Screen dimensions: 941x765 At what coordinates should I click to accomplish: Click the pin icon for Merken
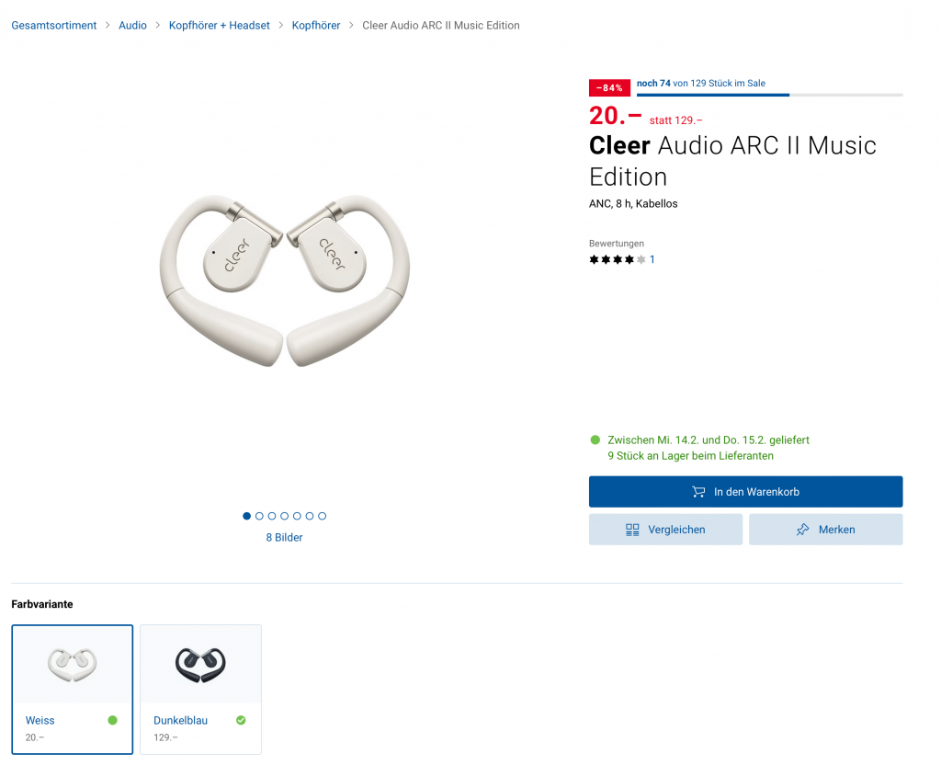(802, 530)
